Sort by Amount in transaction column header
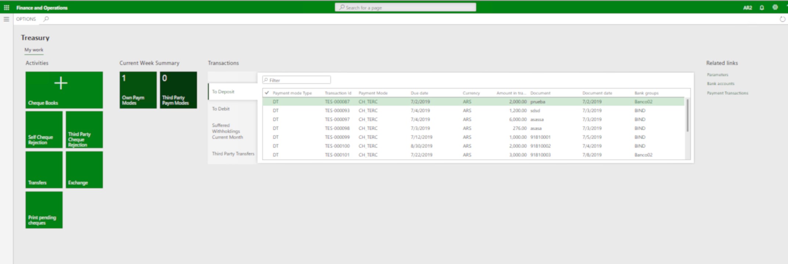The image size is (788, 264). [511, 93]
